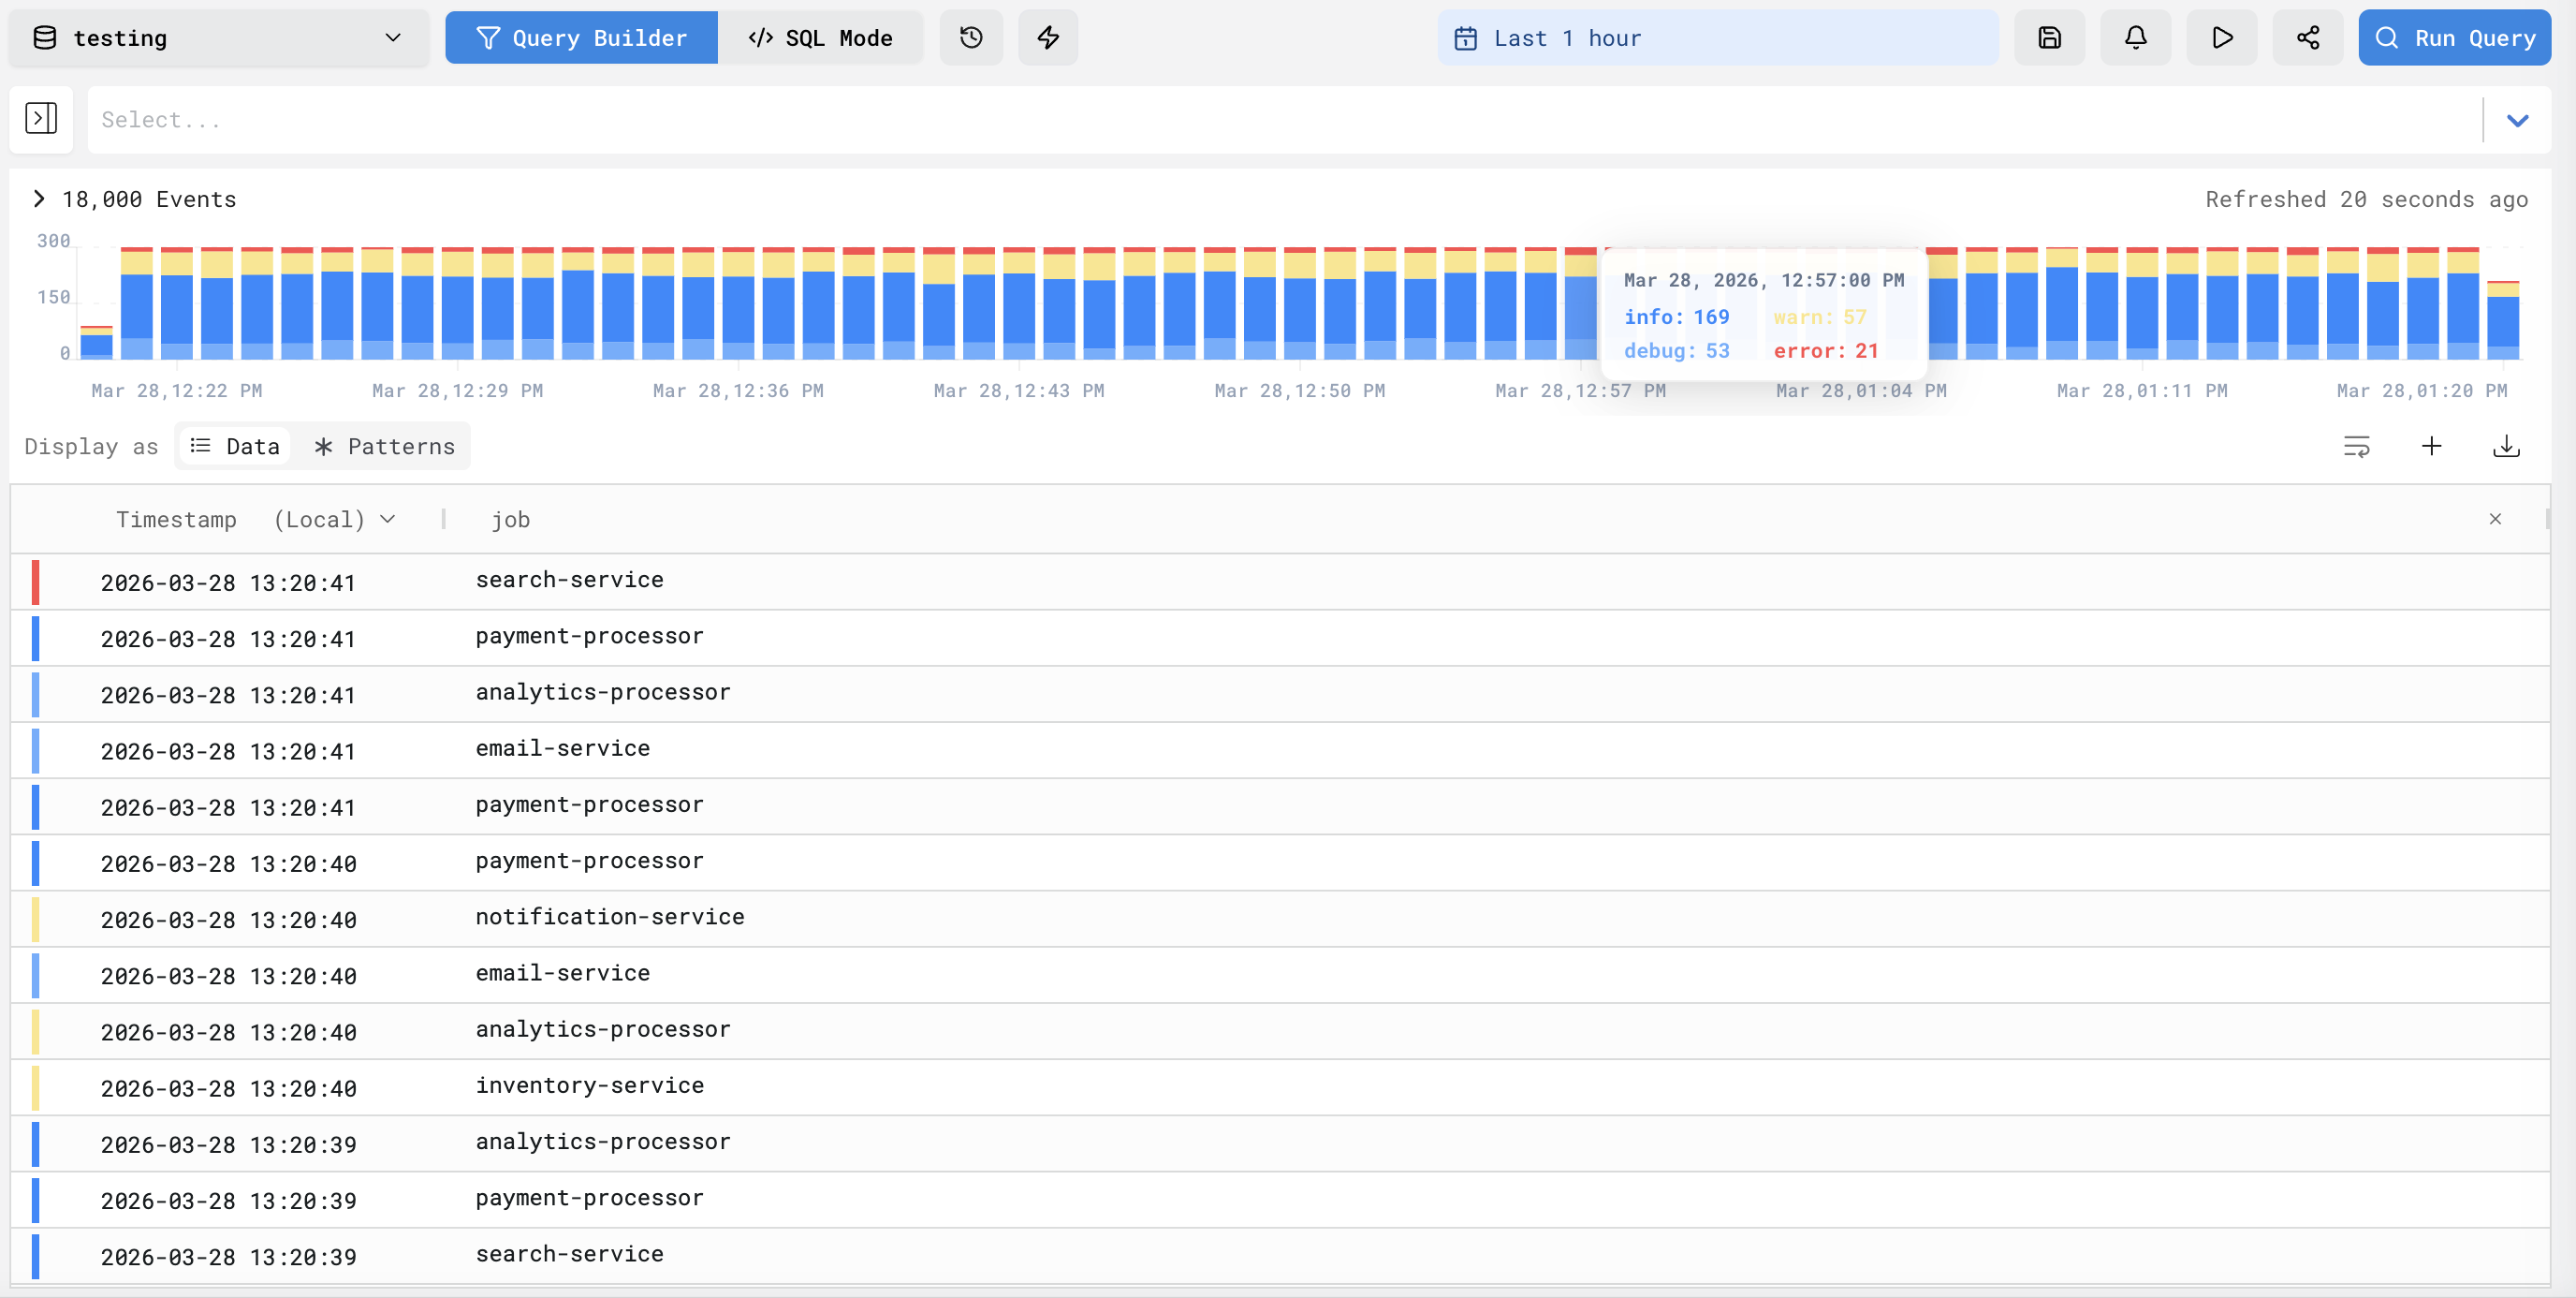Viewport: 2576px width, 1298px height.
Task: Open query history
Action: click(x=970, y=37)
